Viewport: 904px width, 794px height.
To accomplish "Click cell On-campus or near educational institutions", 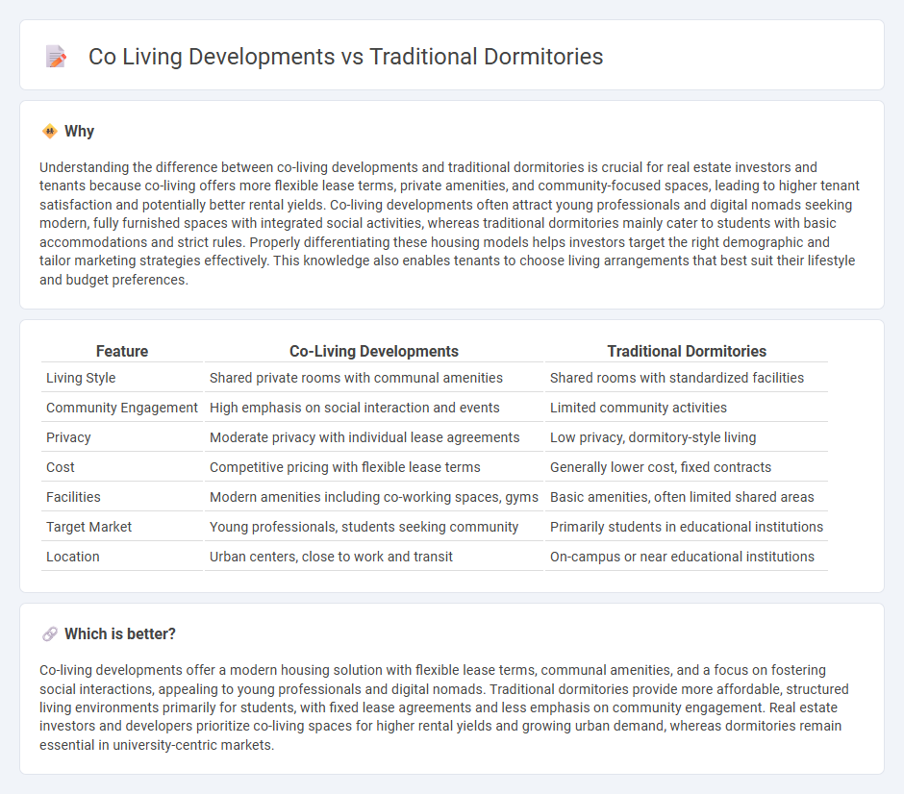I will (x=682, y=558).
